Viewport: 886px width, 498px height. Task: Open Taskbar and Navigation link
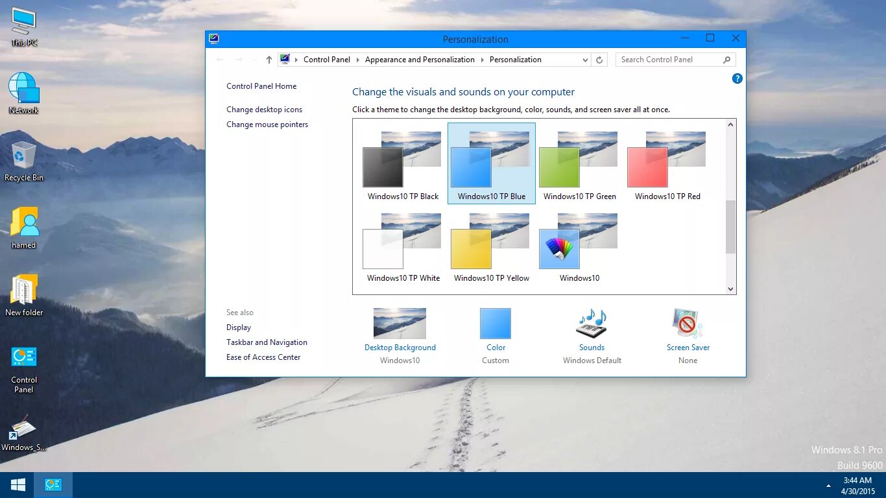pyautogui.click(x=267, y=342)
